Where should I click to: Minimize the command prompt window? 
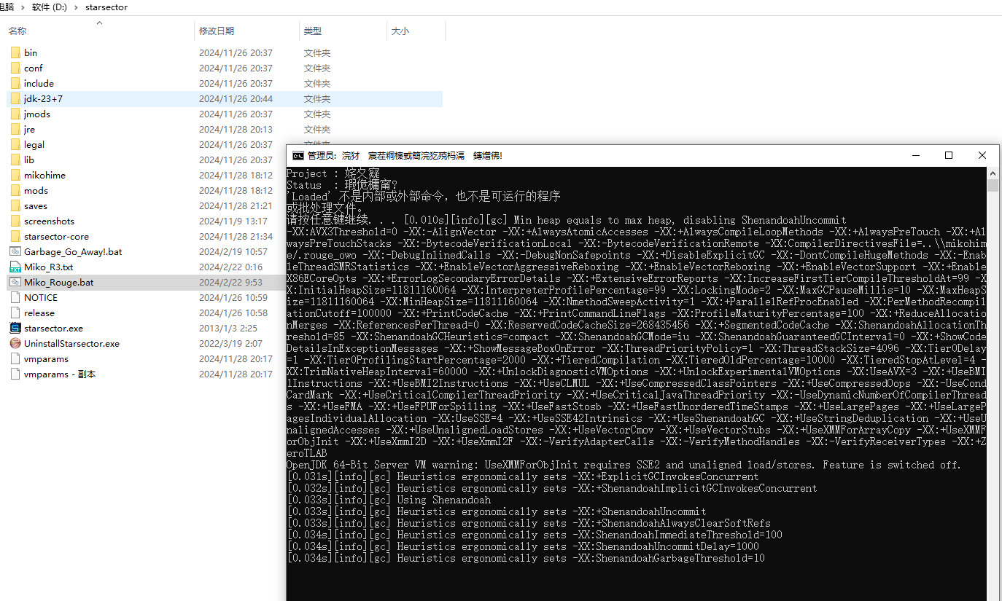tap(915, 155)
